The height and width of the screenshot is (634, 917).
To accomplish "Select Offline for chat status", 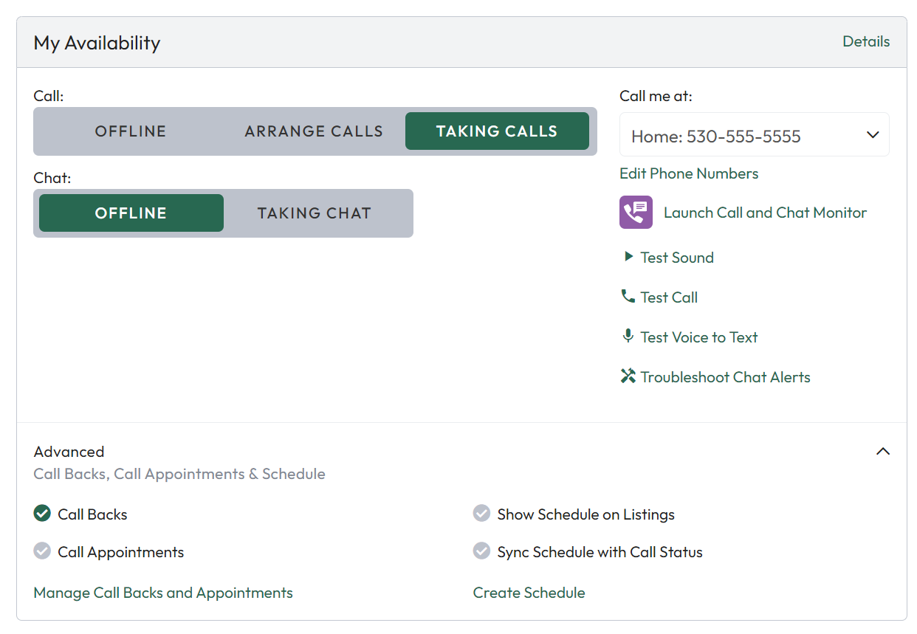I will pos(131,213).
